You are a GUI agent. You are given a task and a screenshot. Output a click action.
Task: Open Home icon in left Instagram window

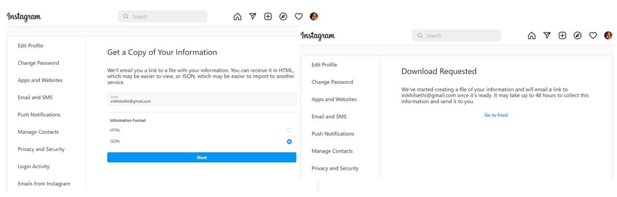237,16
